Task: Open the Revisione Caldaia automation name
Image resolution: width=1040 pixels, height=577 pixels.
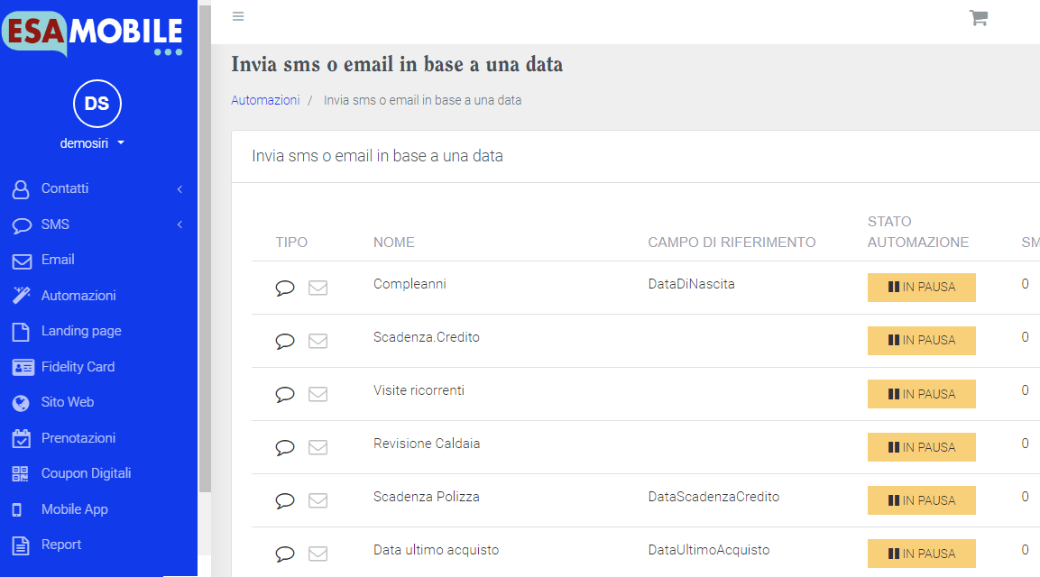Action: point(427,443)
